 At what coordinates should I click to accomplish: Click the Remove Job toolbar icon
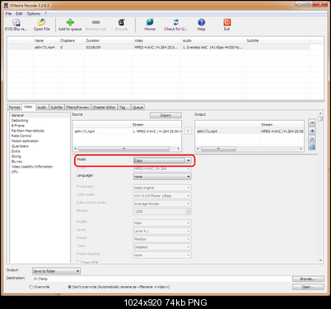click(x=96, y=25)
